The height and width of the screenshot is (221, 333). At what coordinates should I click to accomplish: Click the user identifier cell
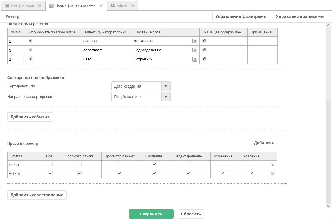pyautogui.click(x=107, y=59)
